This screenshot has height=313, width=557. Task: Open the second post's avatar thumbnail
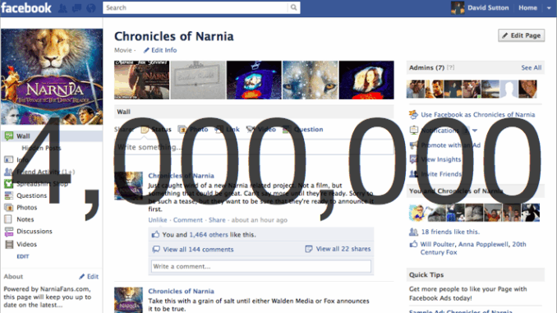point(129,300)
